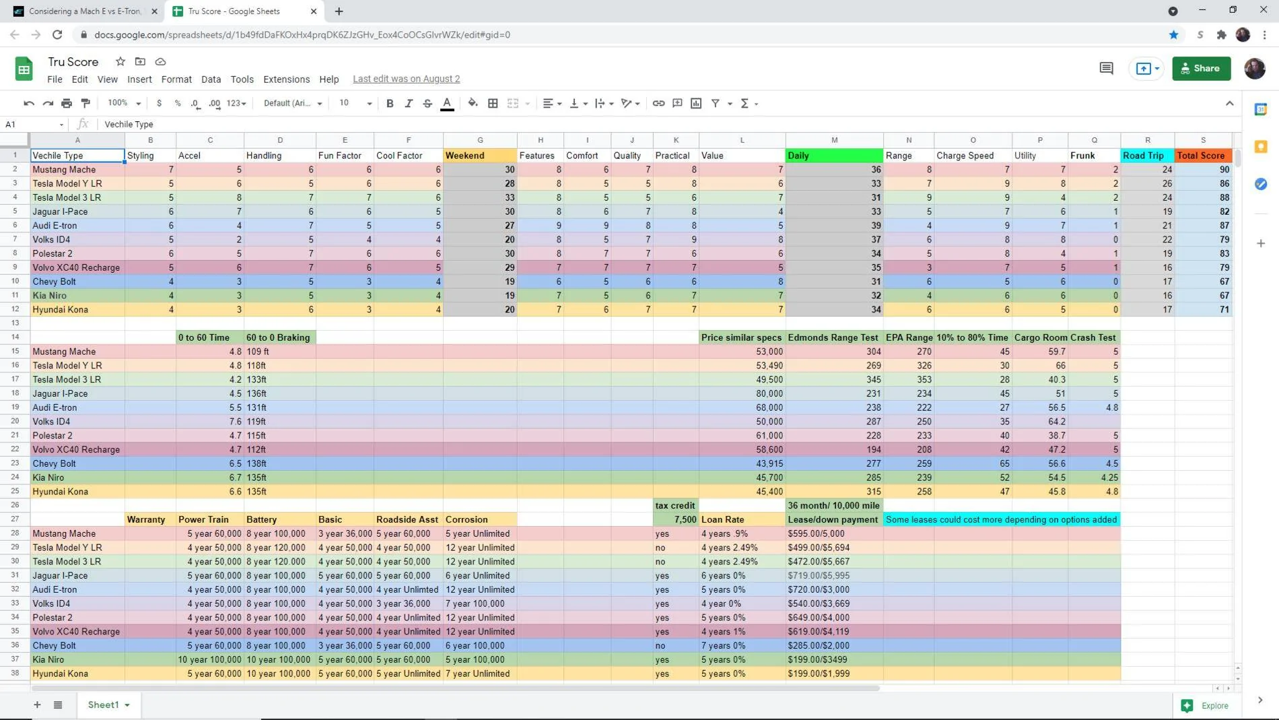Open the Format menu
The image size is (1279, 720).
tap(176, 79)
